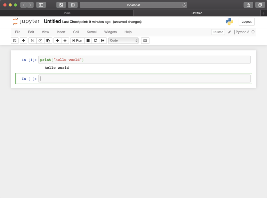Go back in browser history
Image resolution: width=267 pixels, height=198 pixels.
(x=24, y=5)
